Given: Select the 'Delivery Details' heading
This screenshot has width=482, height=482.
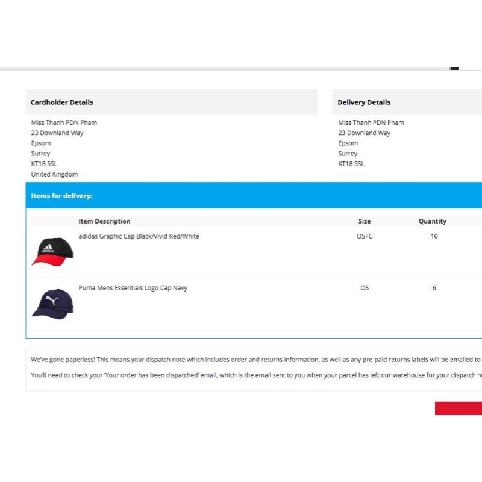Looking at the screenshot, I should point(364,102).
